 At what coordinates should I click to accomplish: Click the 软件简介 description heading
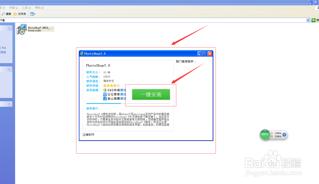pos(93,108)
